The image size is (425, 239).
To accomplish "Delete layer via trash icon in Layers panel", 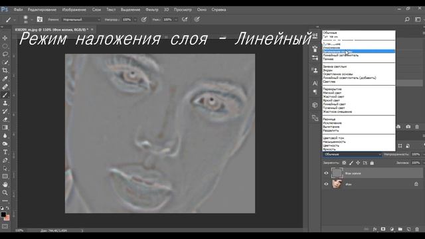I will pyautogui.click(x=417, y=229).
